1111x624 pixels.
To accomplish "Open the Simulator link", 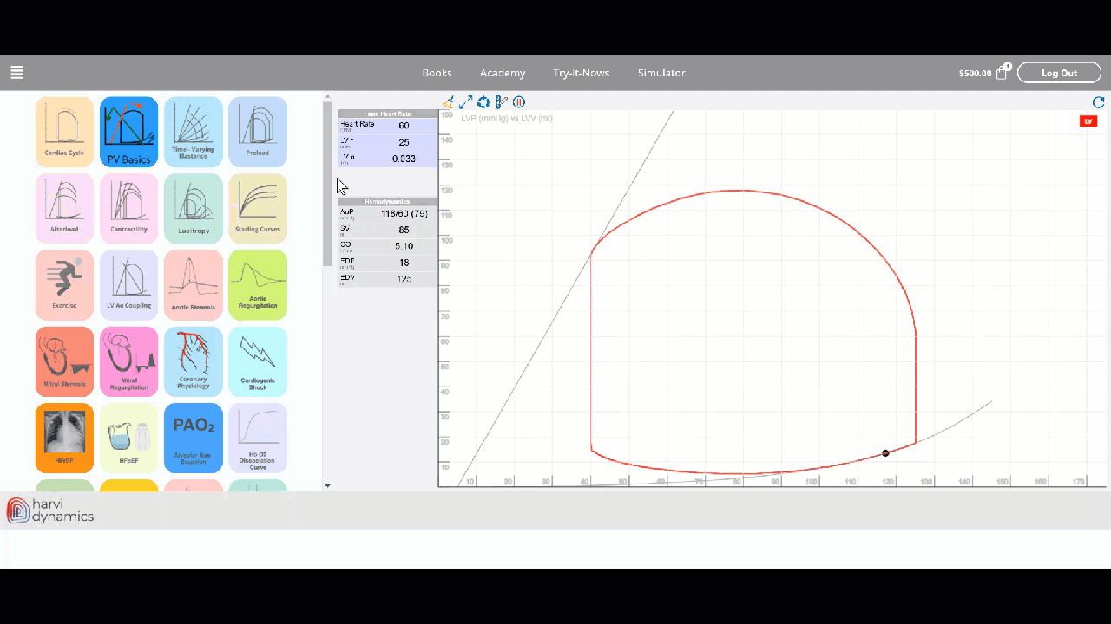I will pyautogui.click(x=661, y=73).
